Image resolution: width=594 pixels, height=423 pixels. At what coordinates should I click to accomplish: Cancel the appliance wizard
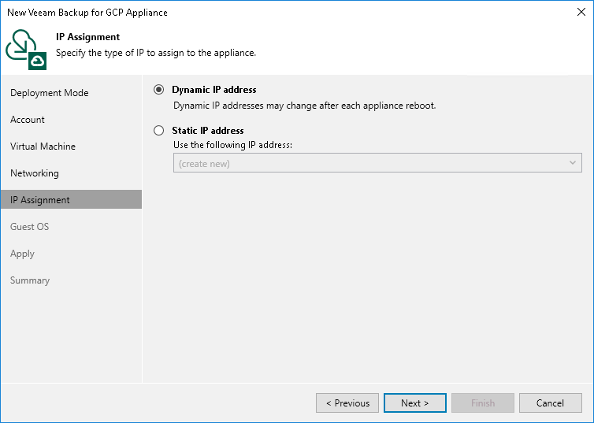[x=551, y=403]
